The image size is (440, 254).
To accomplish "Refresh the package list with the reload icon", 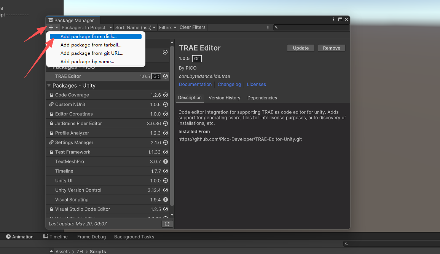I will coord(167,224).
